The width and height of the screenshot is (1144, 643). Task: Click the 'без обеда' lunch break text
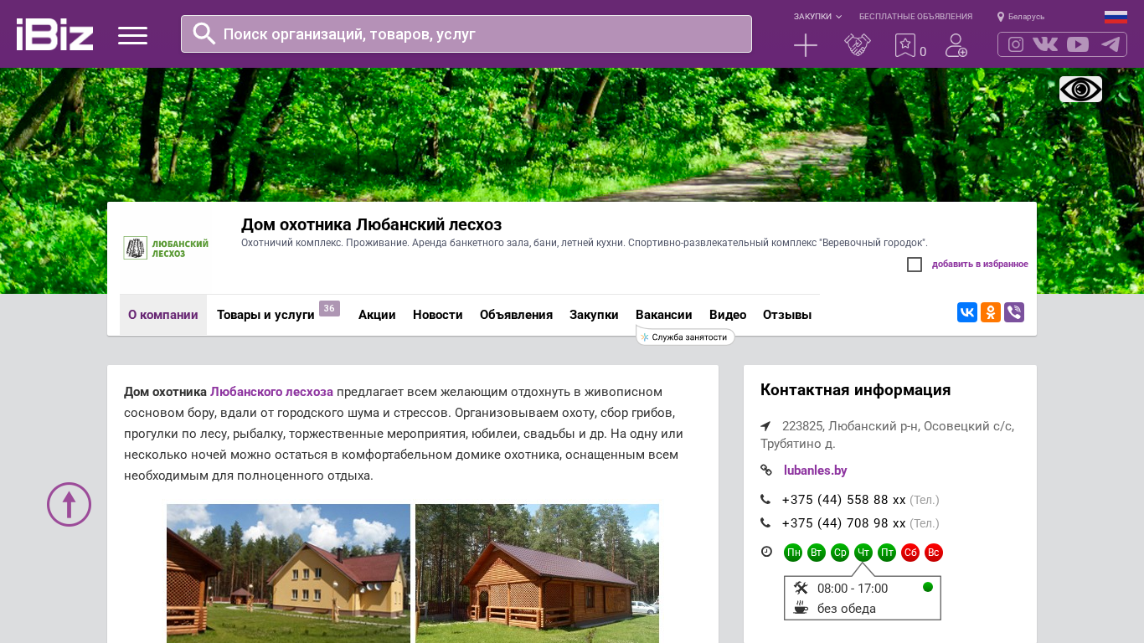click(x=847, y=609)
